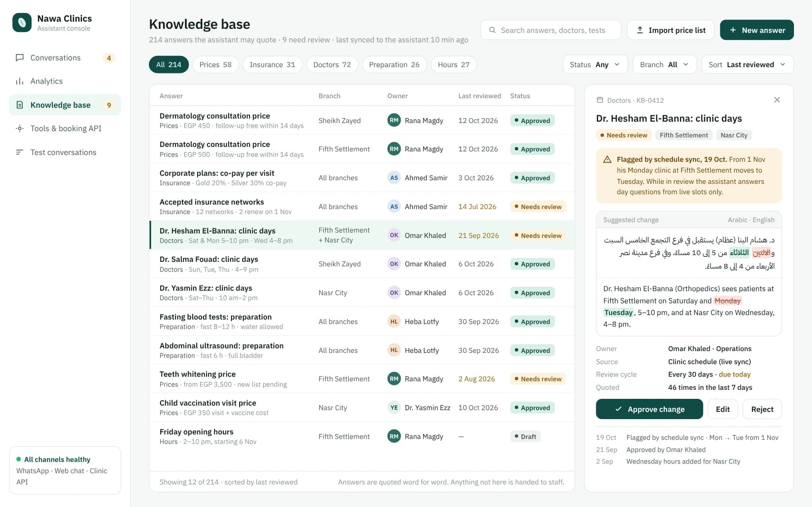
Task: Click the Knowledge base document icon
Action: click(x=19, y=105)
